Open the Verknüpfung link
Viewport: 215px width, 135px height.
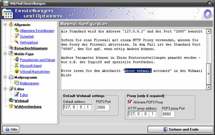[29, 42]
